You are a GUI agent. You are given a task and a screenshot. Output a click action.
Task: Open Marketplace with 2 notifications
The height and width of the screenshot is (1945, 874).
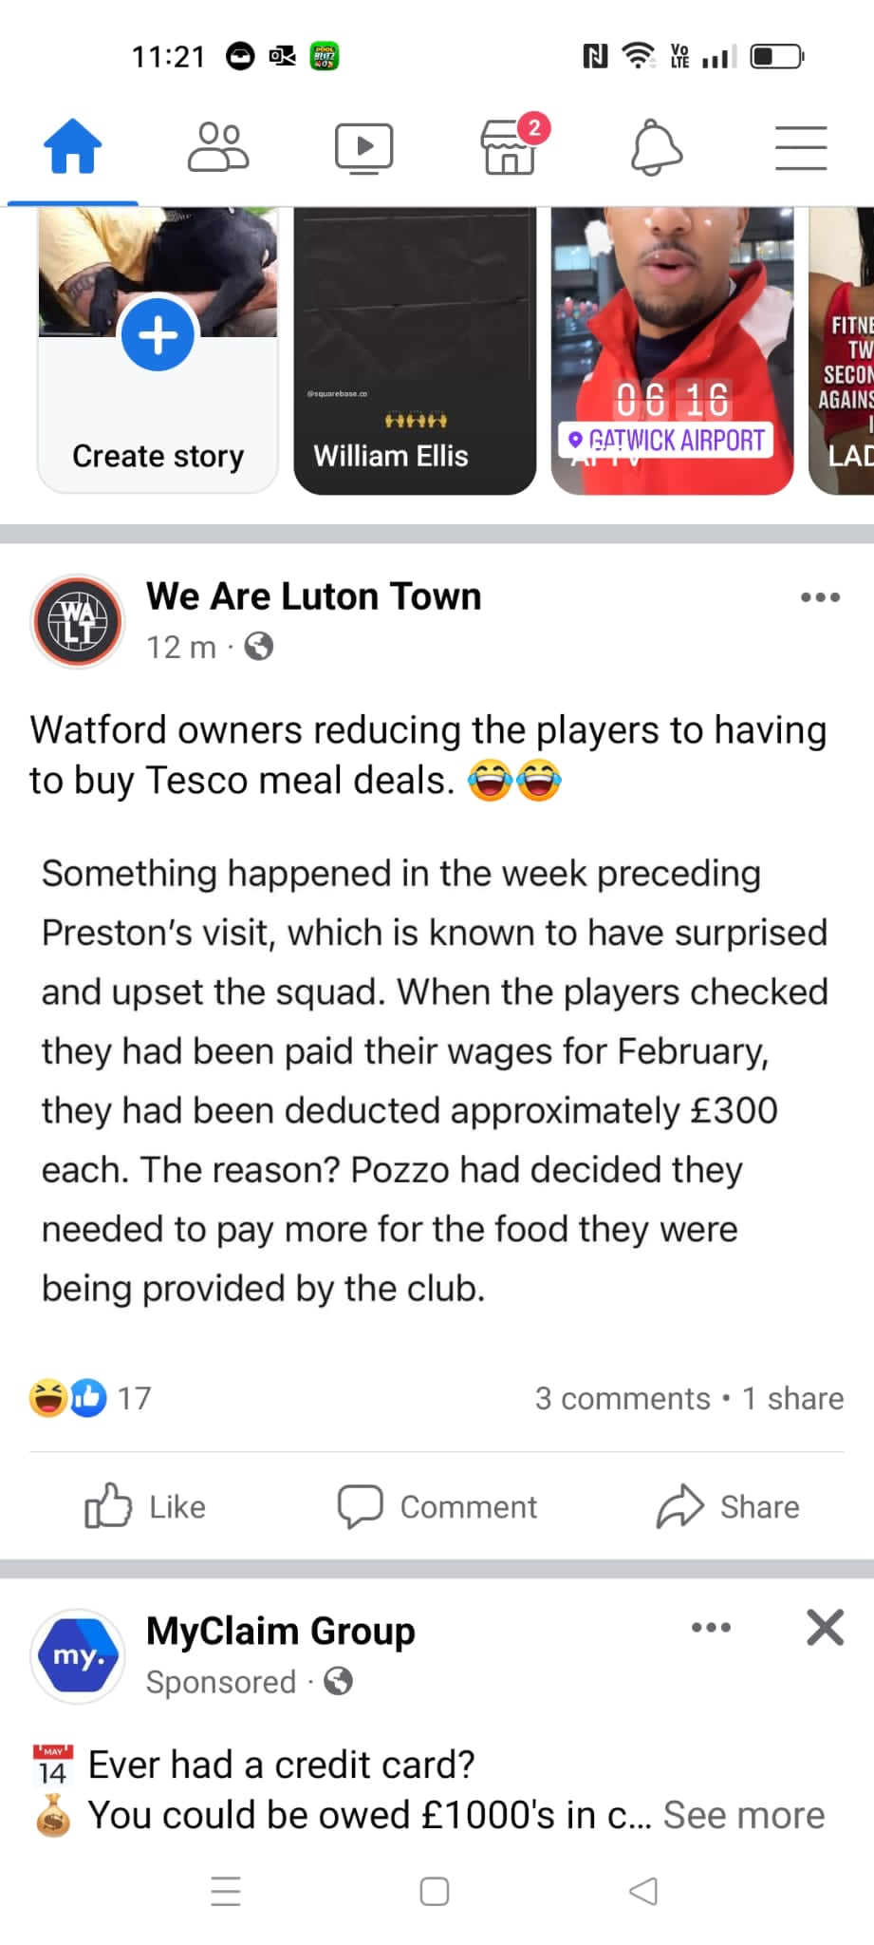510,148
